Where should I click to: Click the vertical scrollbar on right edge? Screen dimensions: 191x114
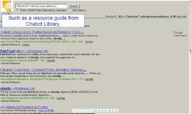[190, 57]
